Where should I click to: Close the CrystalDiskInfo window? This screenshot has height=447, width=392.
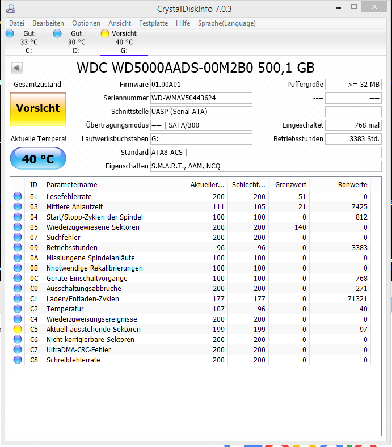click(x=374, y=7)
